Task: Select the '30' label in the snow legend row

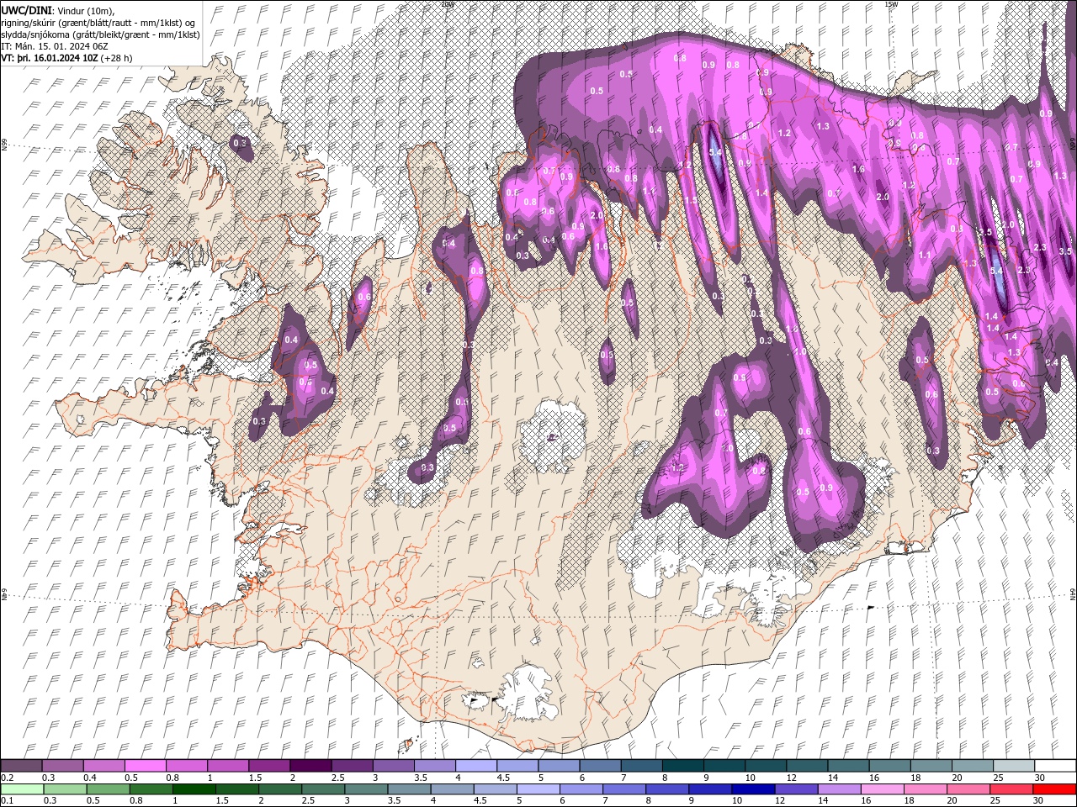Action: pyautogui.click(x=1041, y=778)
